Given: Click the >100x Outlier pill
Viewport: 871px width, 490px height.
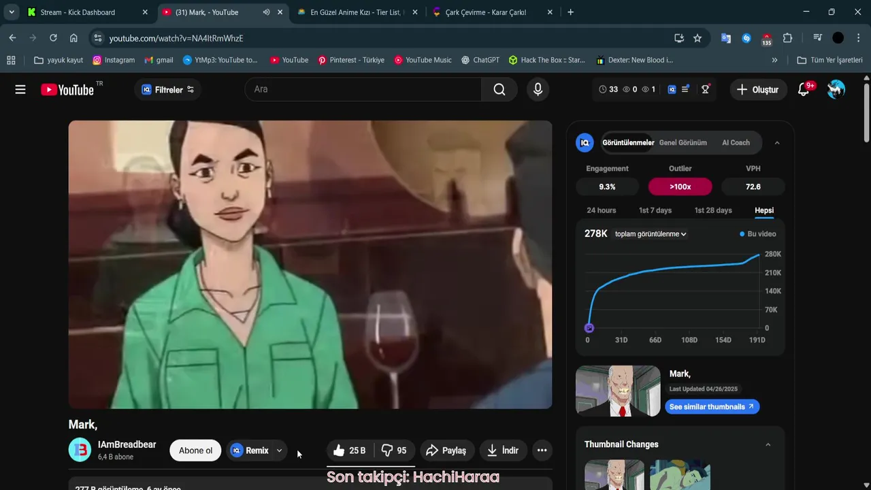Looking at the screenshot, I should (680, 186).
